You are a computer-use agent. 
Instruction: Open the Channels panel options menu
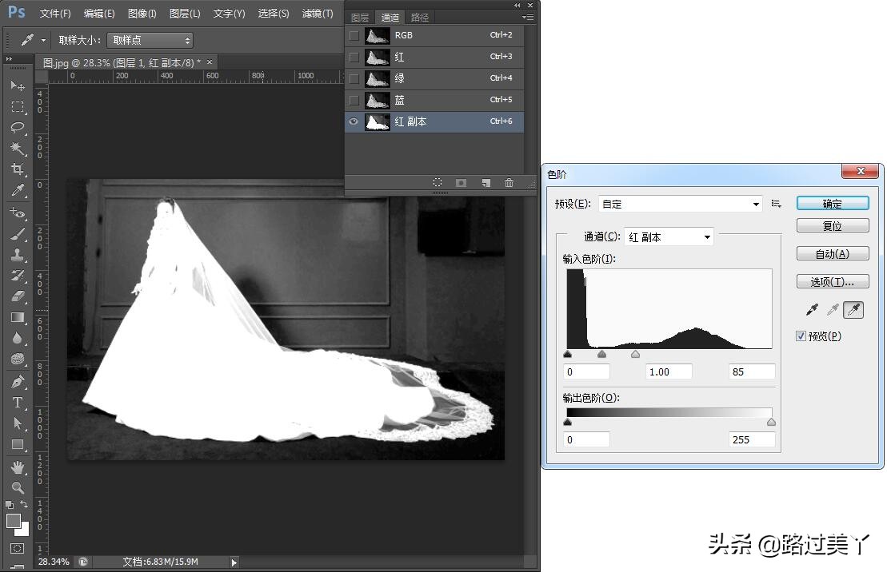tap(527, 17)
